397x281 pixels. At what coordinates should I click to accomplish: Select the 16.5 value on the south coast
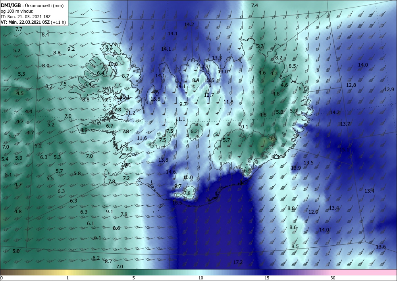click(x=177, y=203)
